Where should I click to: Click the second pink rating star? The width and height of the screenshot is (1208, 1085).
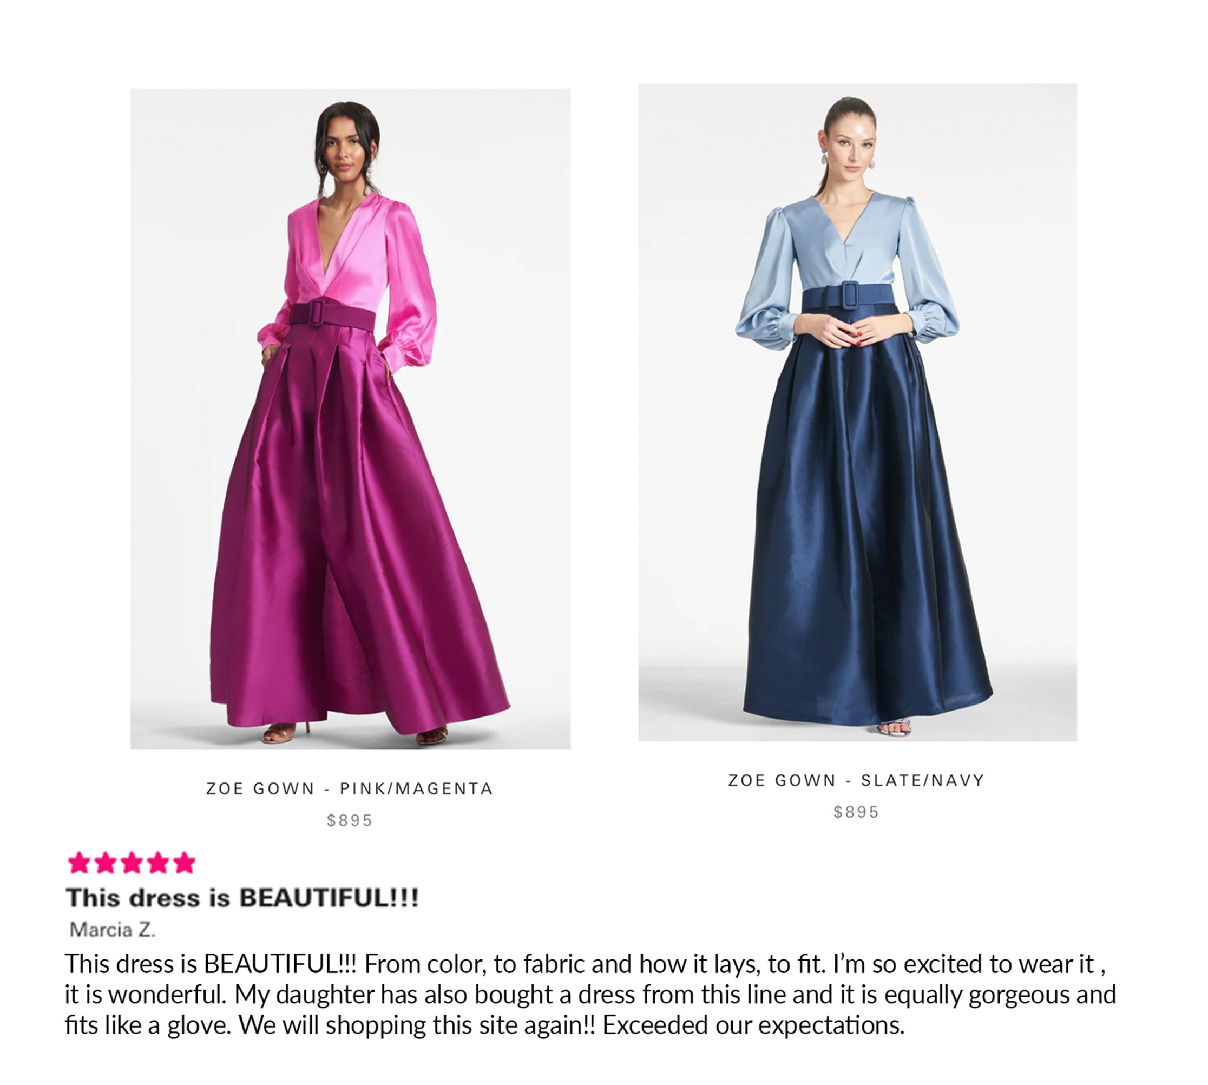(106, 863)
